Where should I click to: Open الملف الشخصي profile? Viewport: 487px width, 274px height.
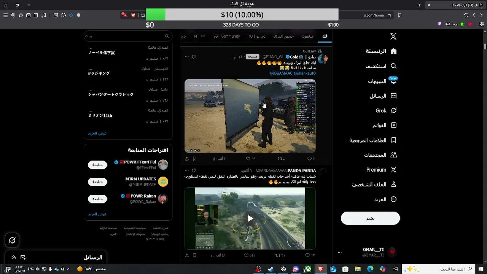(374, 185)
